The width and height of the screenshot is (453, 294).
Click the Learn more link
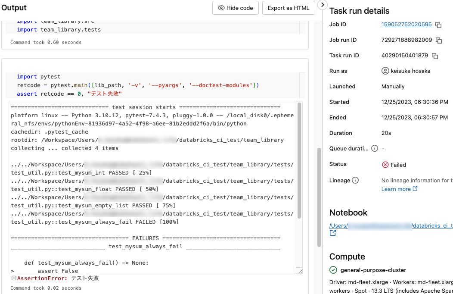coord(396,189)
